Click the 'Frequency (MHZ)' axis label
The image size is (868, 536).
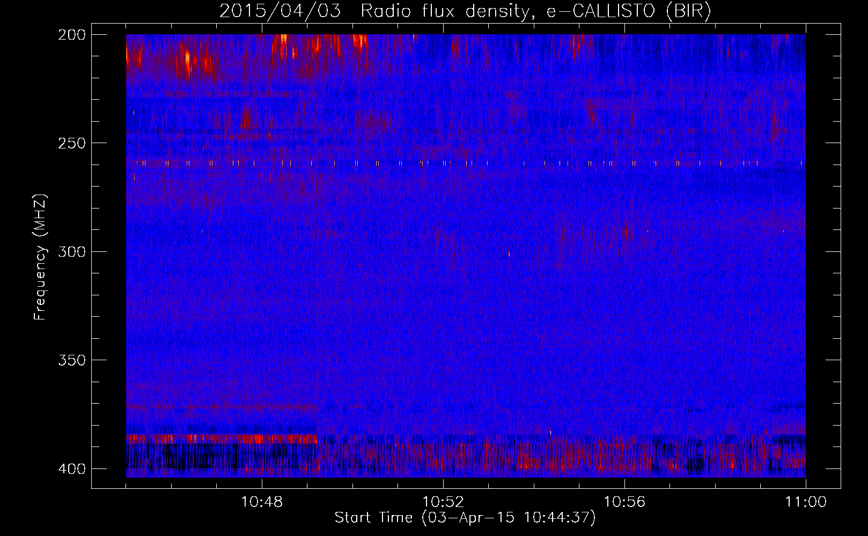pos(40,257)
